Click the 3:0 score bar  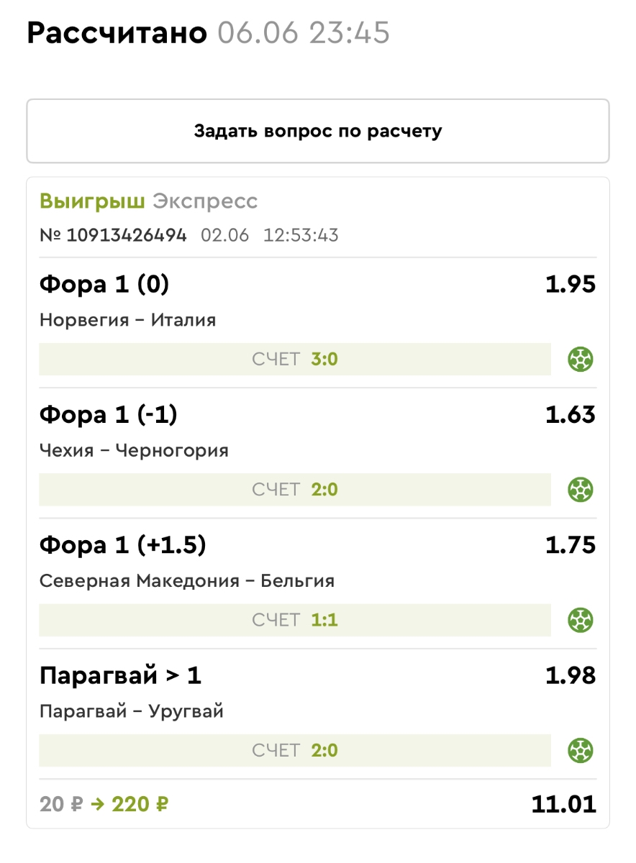click(x=295, y=360)
